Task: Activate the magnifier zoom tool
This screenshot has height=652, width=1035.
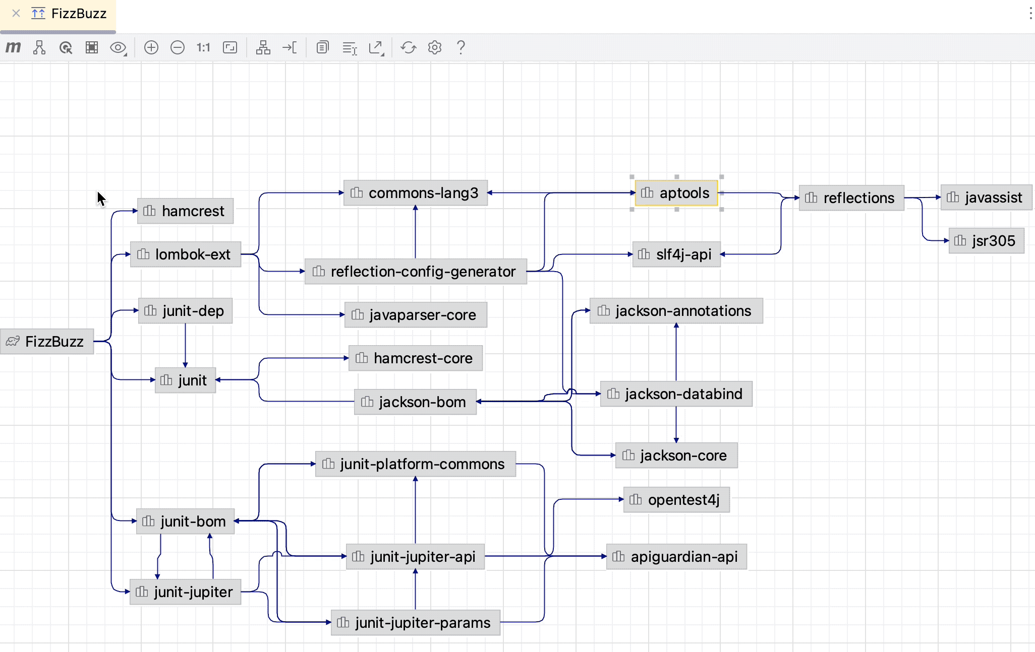Action: [x=66, y=47]
